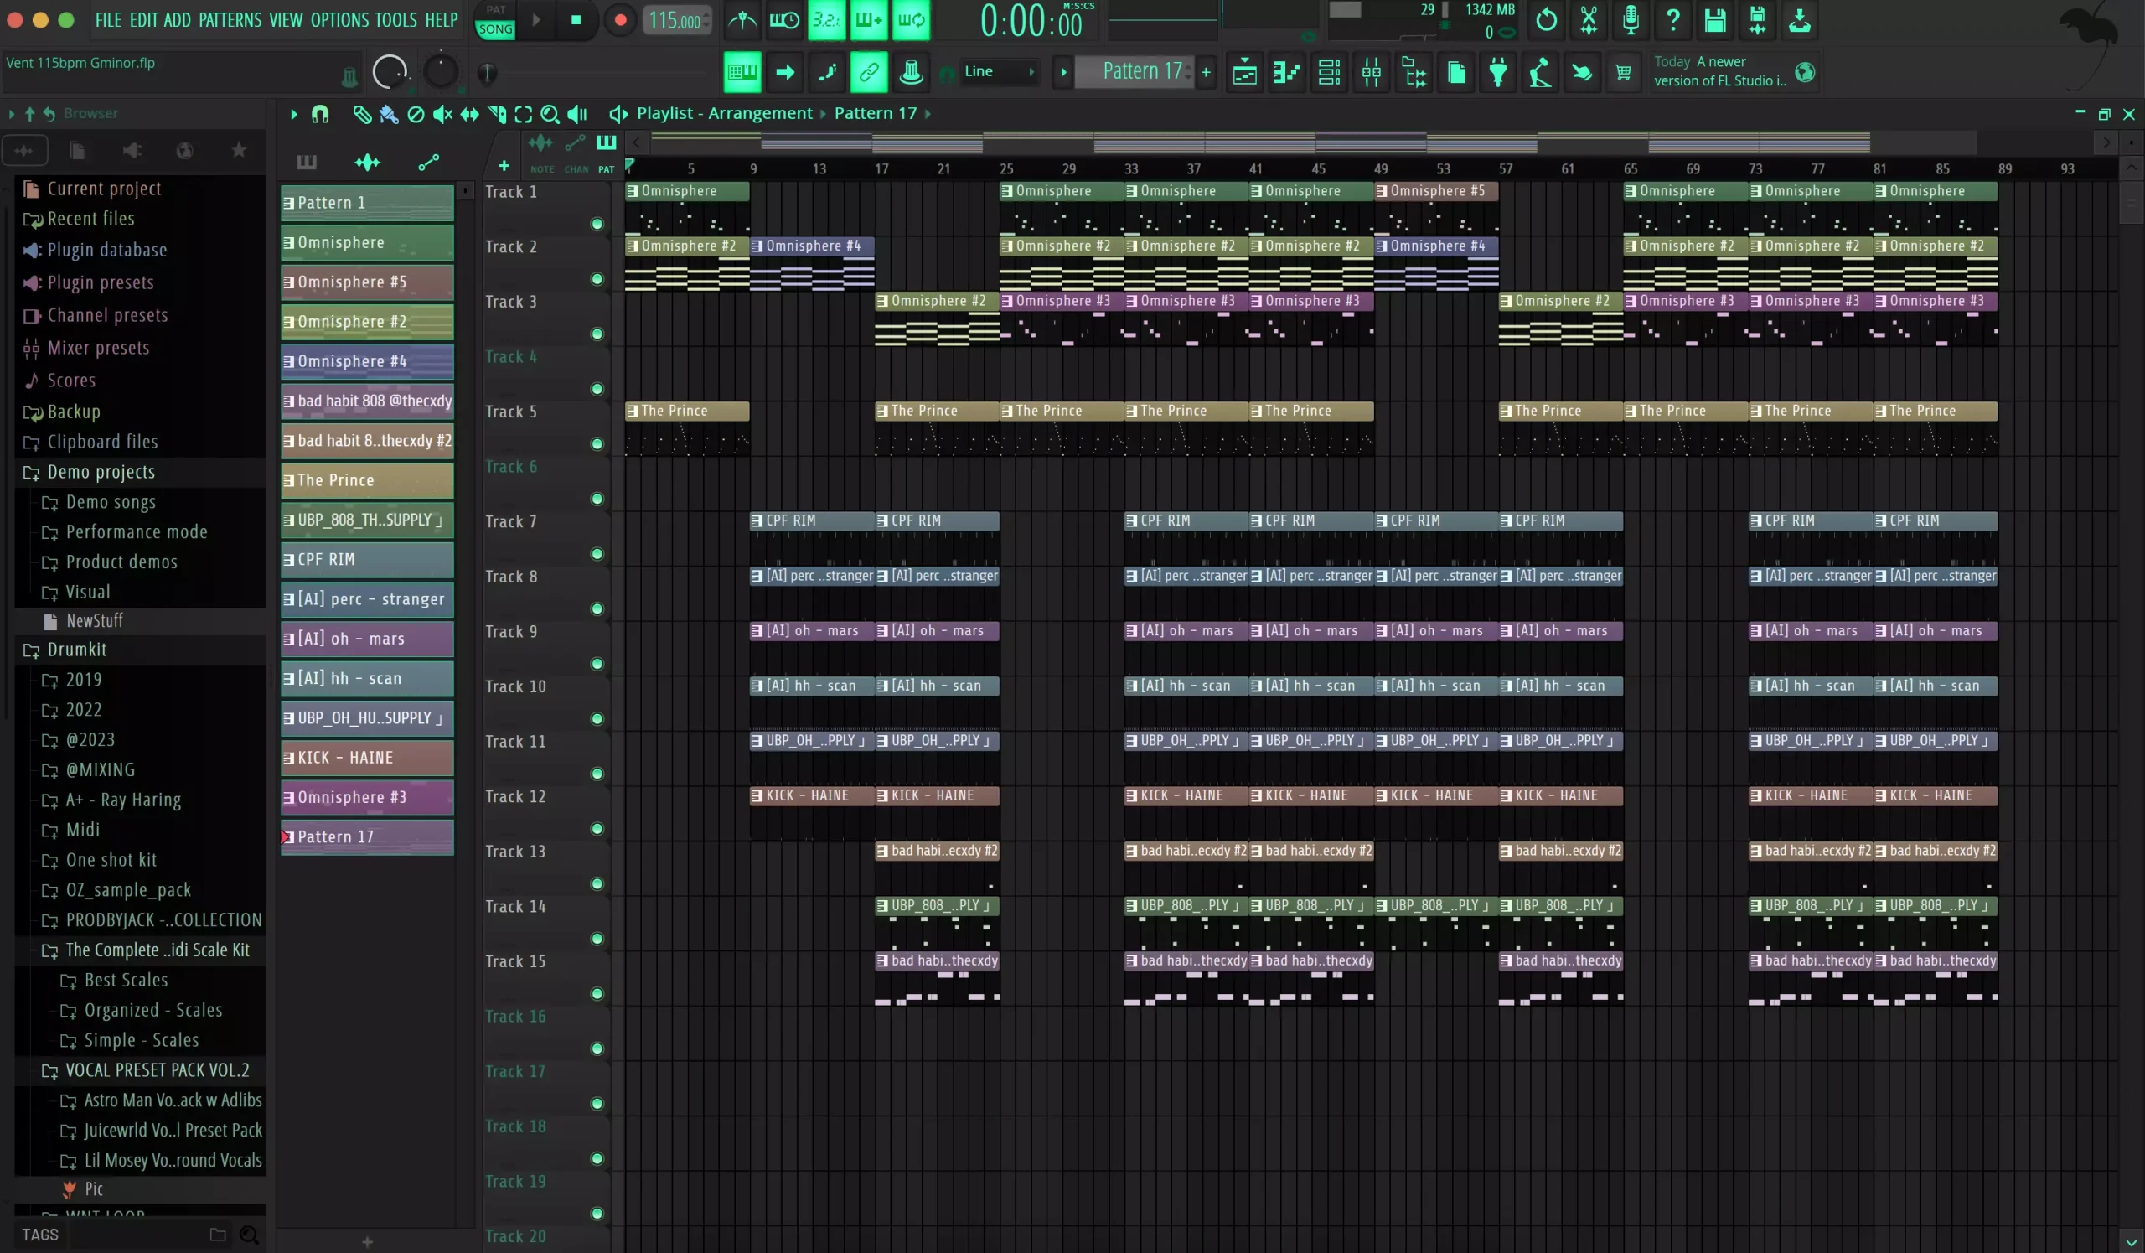The image size is (2145, 1253).
Task: Expand the Drumkit browser folder
Action: click(x=76, y=650)
